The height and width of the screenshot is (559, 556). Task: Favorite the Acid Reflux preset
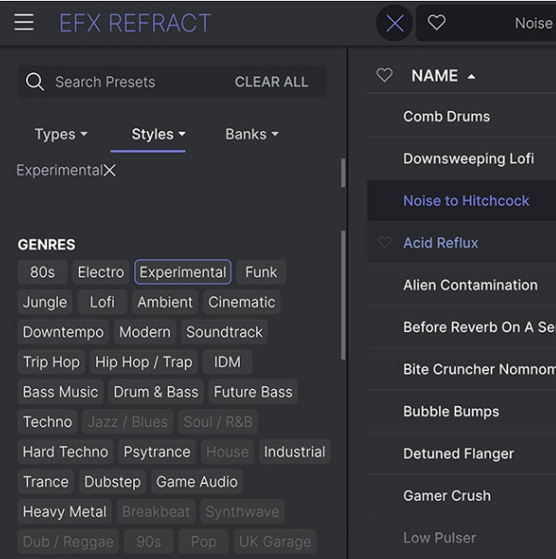tap(385, 242)
